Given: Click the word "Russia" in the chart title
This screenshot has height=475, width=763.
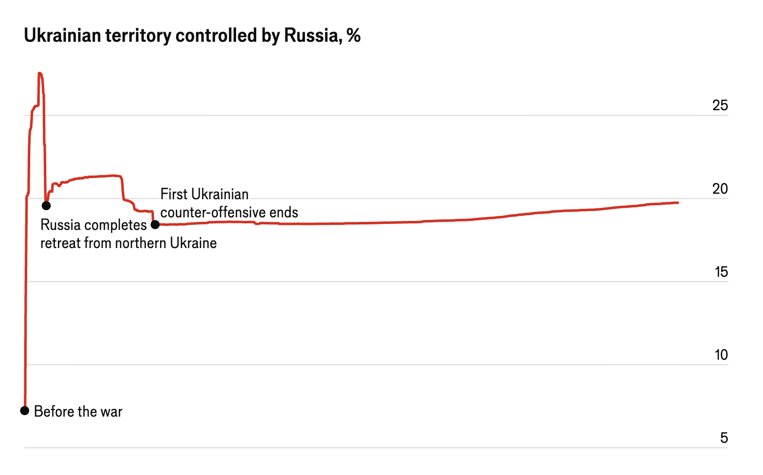Looking at the screenshot, I should point(311,36).
